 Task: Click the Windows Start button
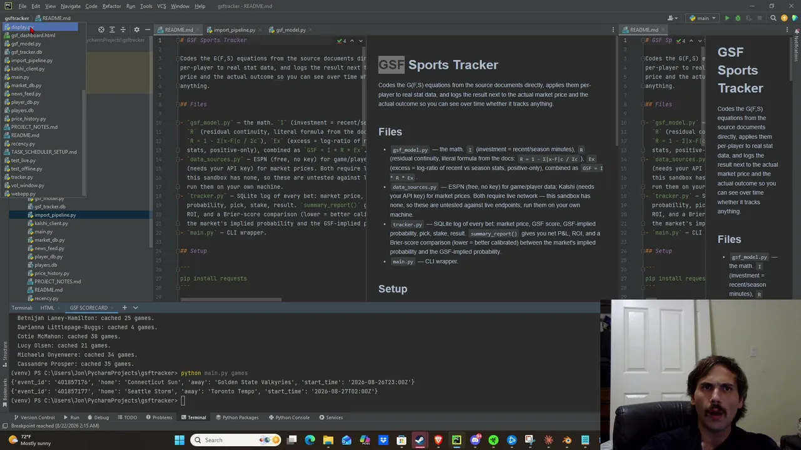(180, 440)
